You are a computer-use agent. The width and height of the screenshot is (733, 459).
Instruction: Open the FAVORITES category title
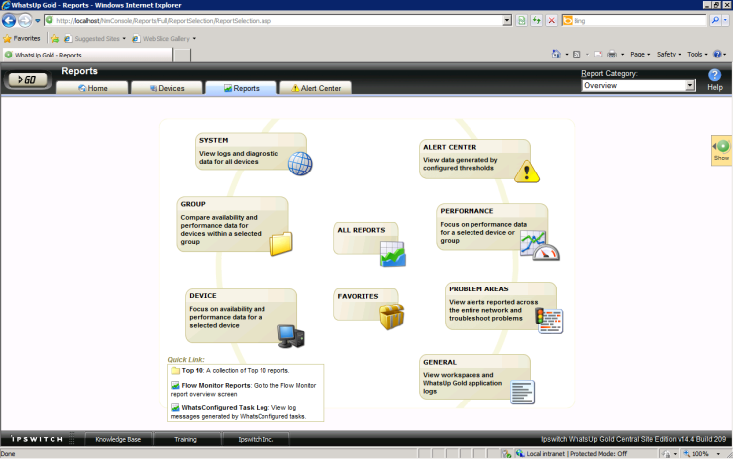pos(359,296)
